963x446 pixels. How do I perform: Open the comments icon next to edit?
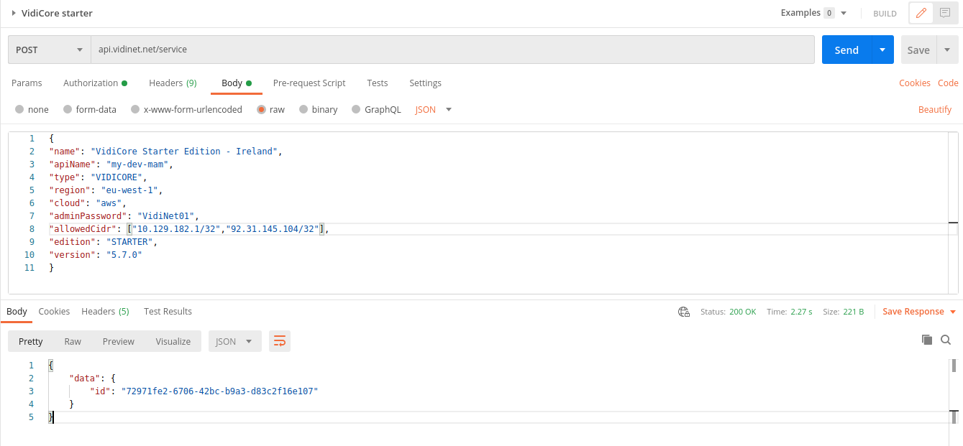pyautogui.click(x=944, y=13)
